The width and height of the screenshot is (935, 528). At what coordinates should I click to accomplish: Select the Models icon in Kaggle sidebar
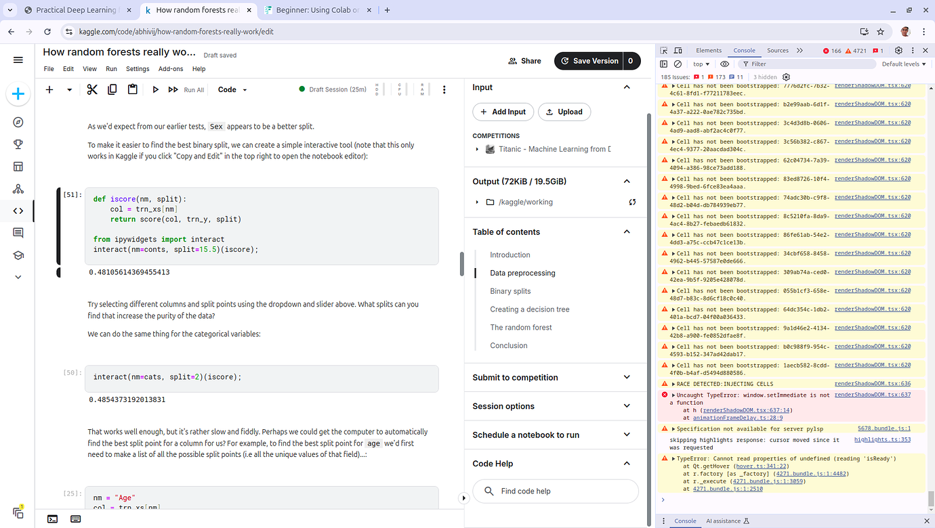(18, 188)
